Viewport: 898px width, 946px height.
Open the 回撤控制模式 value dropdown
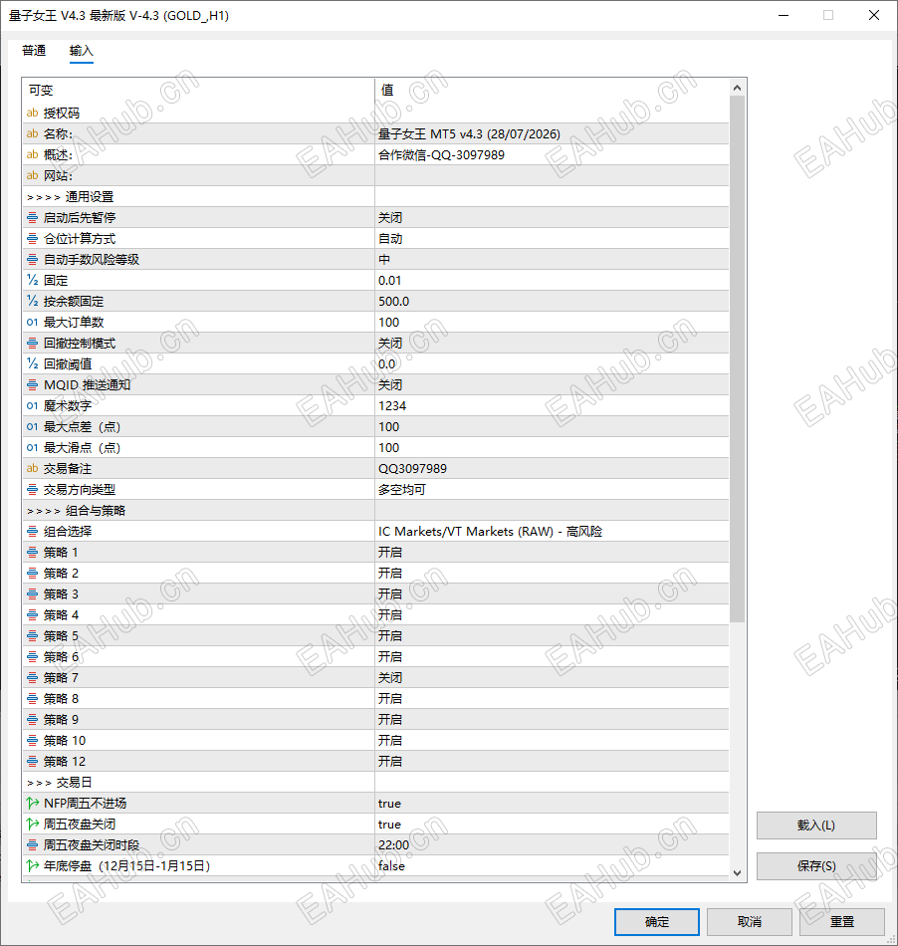click(552, 343)
